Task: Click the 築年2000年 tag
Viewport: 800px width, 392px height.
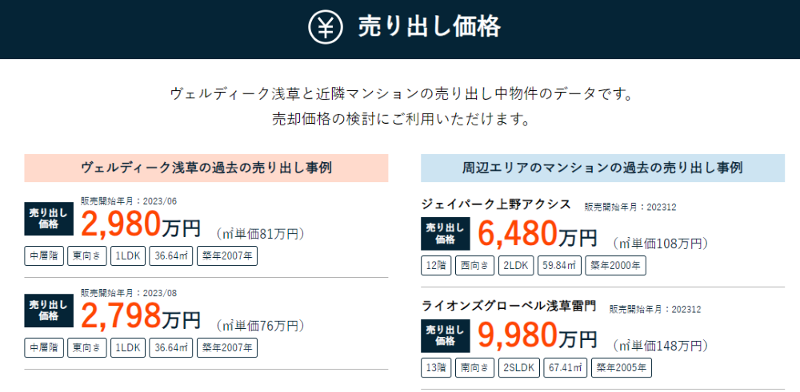Action: click(x=615, y=266)
